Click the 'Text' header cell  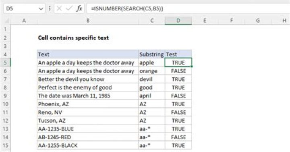click(88, 54)
